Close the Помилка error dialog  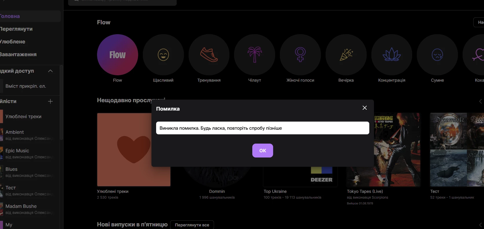pos(365,108)
